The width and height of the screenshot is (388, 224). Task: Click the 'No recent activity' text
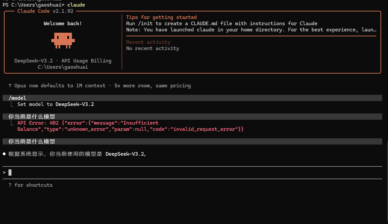pyautogui.click(x=152, y=48)
